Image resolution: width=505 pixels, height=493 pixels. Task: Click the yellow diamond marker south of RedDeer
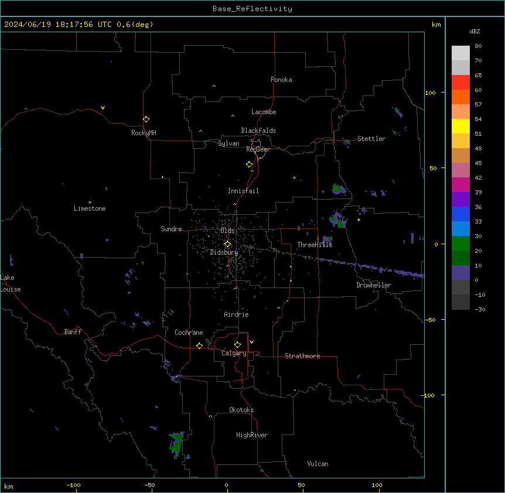250,165
